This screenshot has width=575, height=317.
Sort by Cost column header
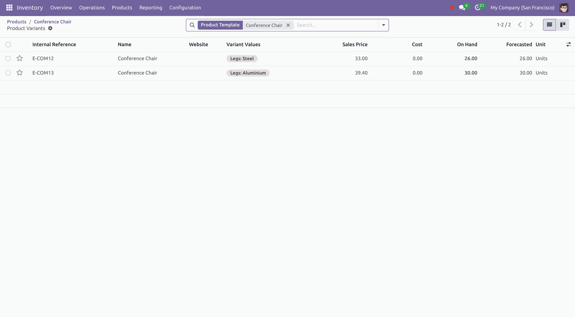click(417, 44)
